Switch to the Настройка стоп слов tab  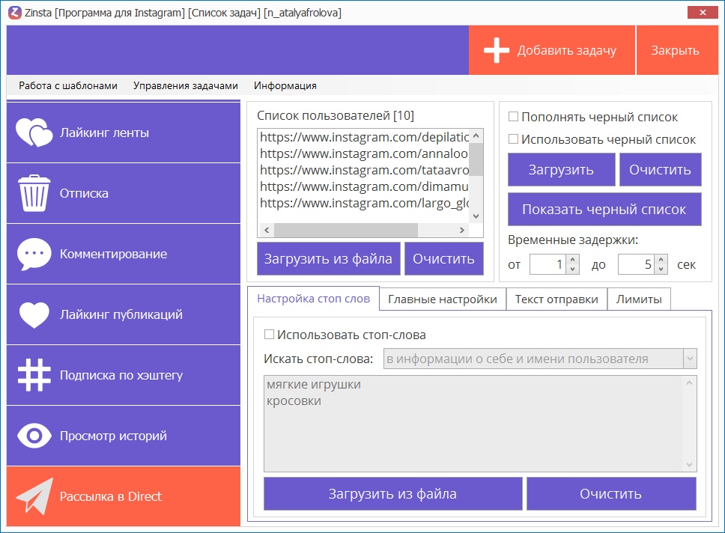pos(314,299)
